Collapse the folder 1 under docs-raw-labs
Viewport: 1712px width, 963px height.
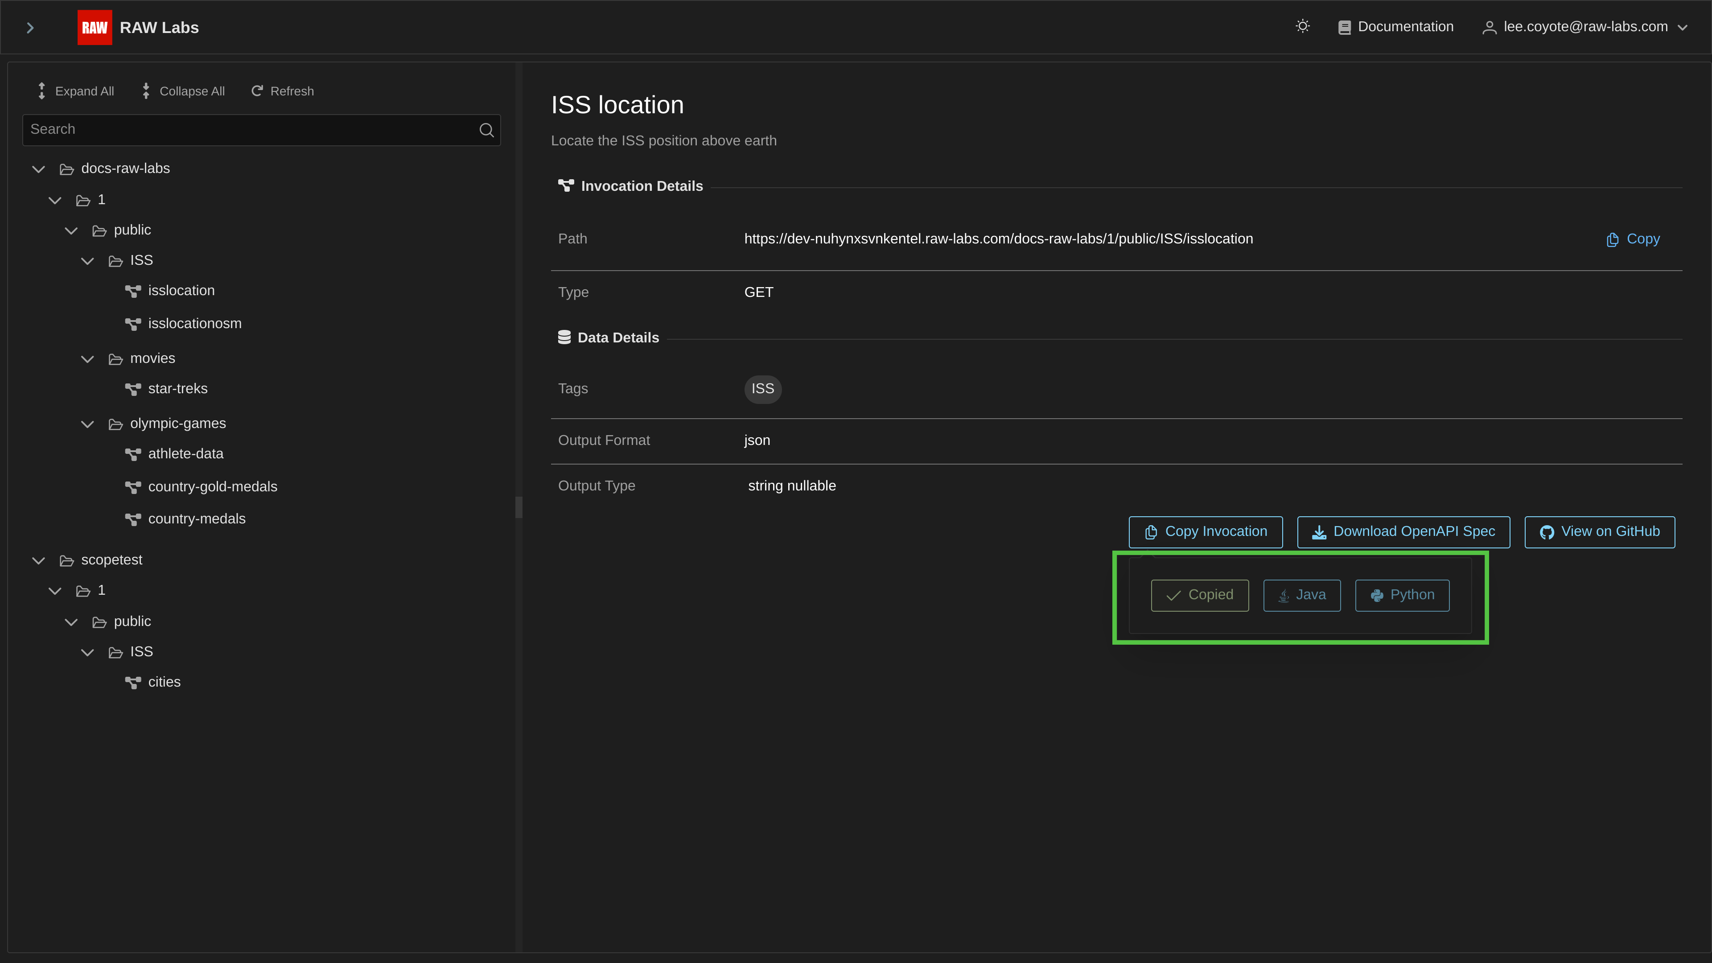click(55, 200)
